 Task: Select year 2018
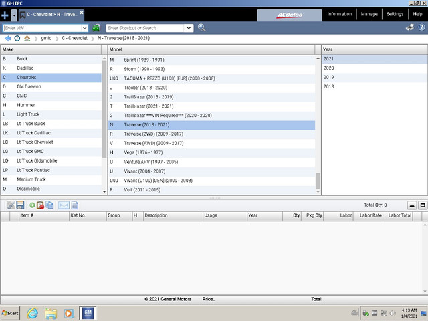point(374,86)
